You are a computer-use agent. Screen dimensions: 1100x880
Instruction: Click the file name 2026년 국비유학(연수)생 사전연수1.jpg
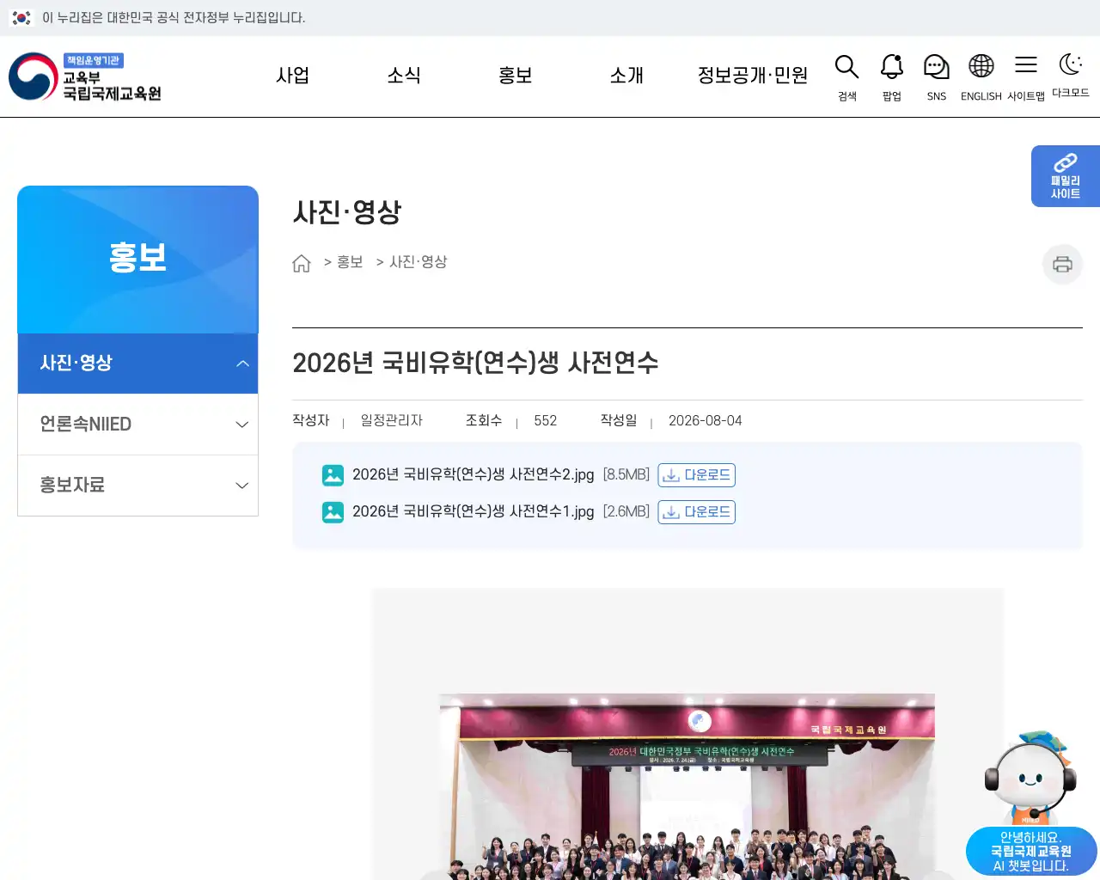473,512
